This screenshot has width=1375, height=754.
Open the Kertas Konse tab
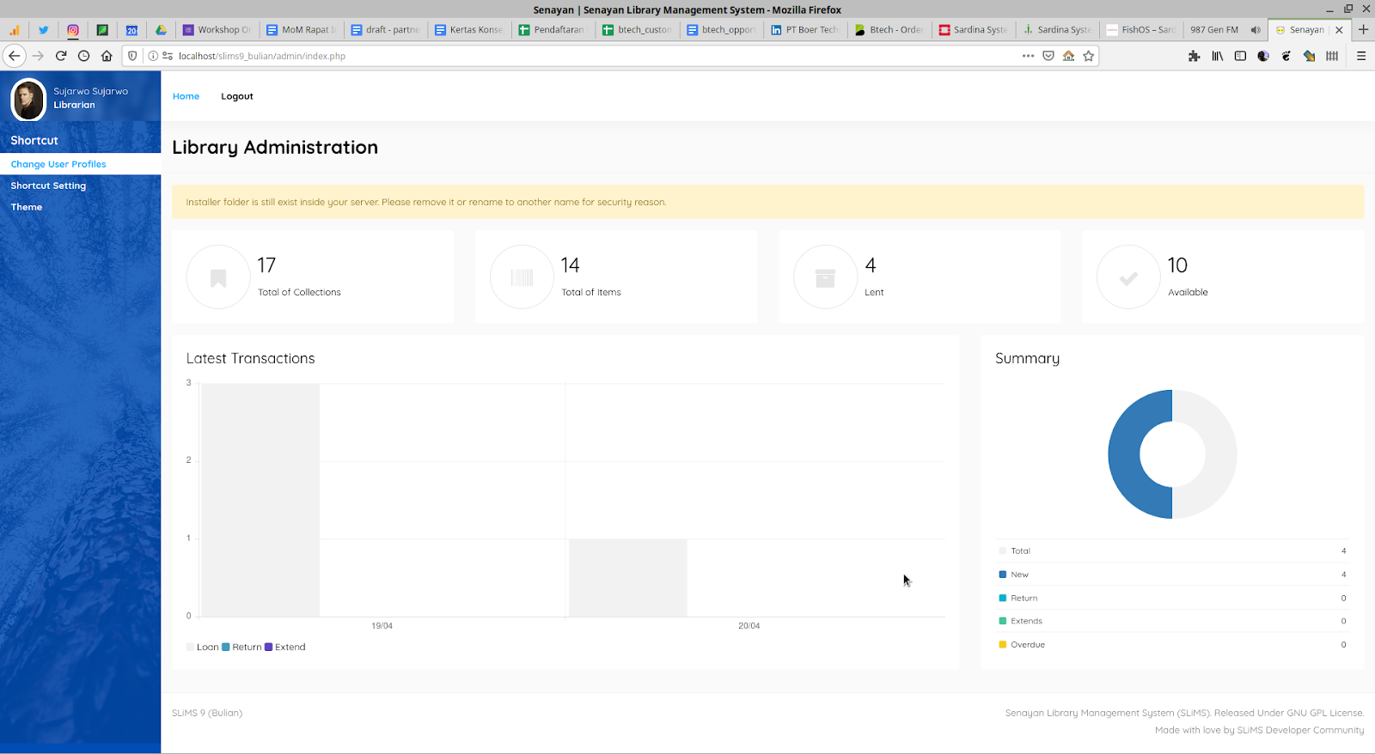[x=469, y=29]
